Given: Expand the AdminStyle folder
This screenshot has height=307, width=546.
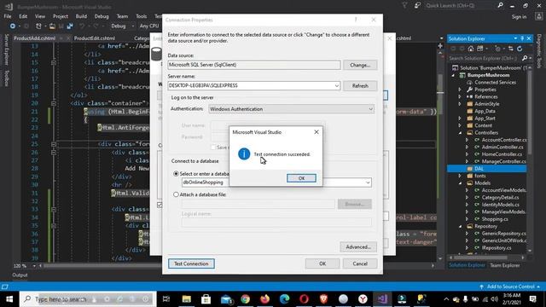Looking at the screenshot, I should click(x=460, y=104).
